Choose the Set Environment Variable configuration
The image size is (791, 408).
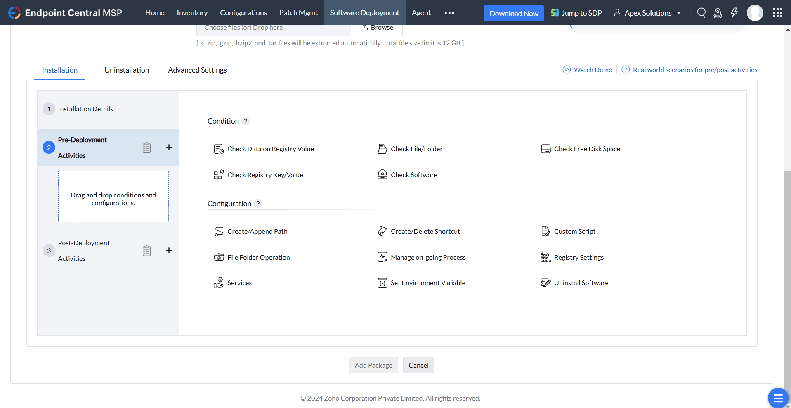coord(428,283)
